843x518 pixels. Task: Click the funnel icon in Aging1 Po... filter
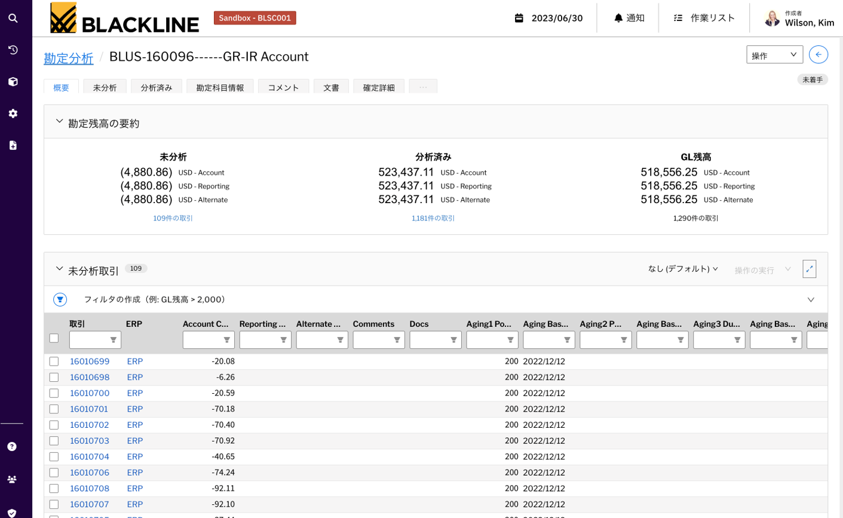(510, 340)
